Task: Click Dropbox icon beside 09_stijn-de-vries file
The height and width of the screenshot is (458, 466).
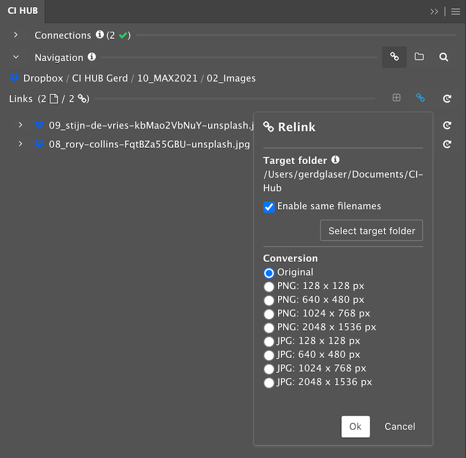Action: pyautogui.click(x=39, y=125)
